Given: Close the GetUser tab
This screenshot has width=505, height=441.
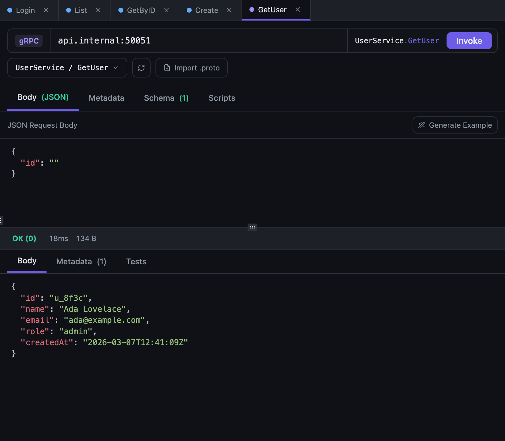Looking at the screenshot, I should [298, 9].
